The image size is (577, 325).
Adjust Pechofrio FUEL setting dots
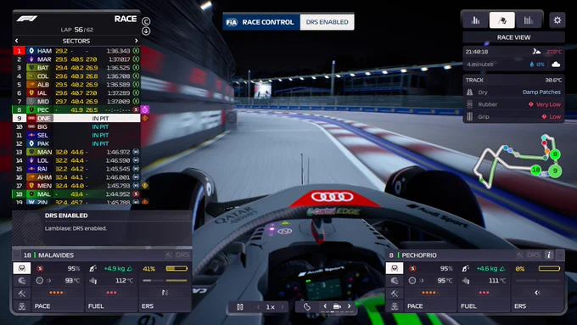485,293
